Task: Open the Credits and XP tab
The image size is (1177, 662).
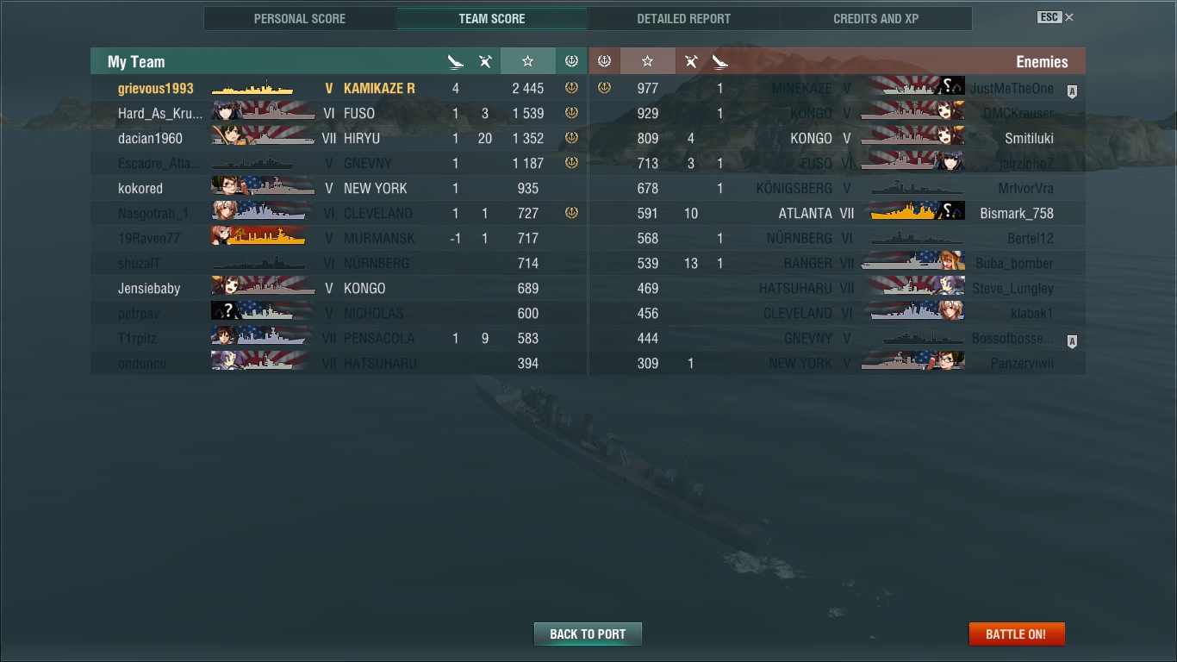Action: pos(876,18)
